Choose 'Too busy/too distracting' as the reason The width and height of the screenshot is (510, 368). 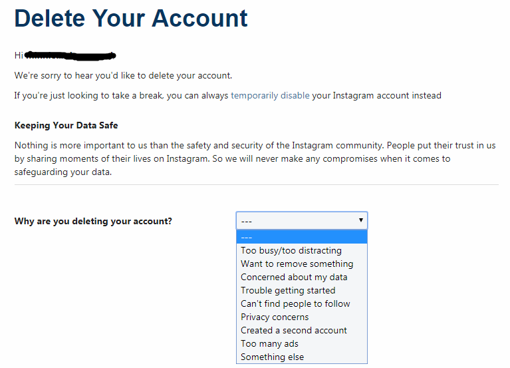click(302, 250)
